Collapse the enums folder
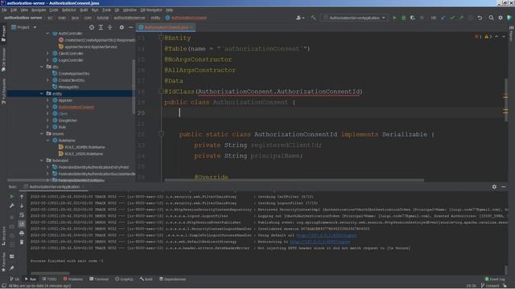Screen dimensions: 515x289 [x=42, y=134]
